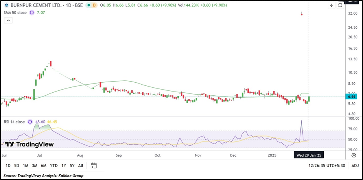Click the go-to-date calendar icon
Image resolution: width=363 pixels, height=180 pixels.
pos(93,166)
